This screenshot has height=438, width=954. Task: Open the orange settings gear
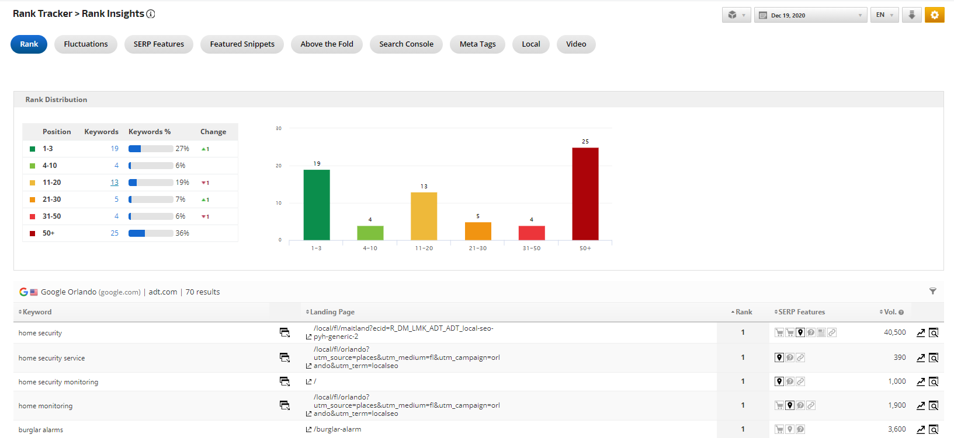(934, 15)
